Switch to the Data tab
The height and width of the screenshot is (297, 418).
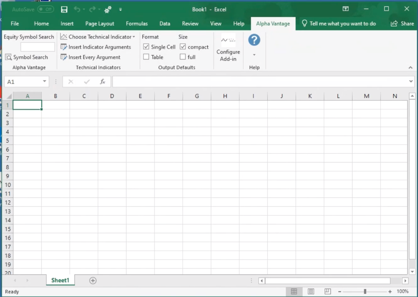coord(165,23)
